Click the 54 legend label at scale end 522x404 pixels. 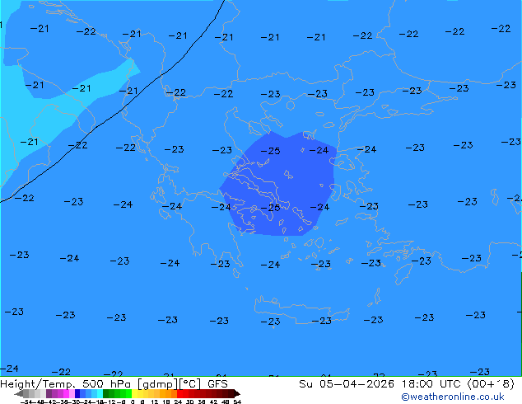[x=236, y=402]
